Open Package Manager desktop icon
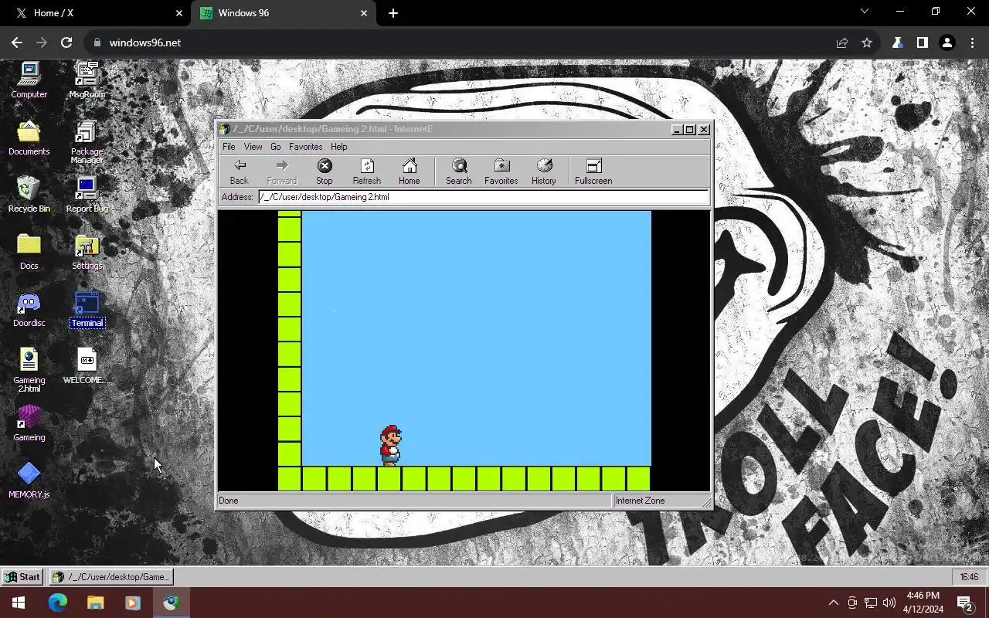This screenshot has width=989, height=618. (87, 142)
